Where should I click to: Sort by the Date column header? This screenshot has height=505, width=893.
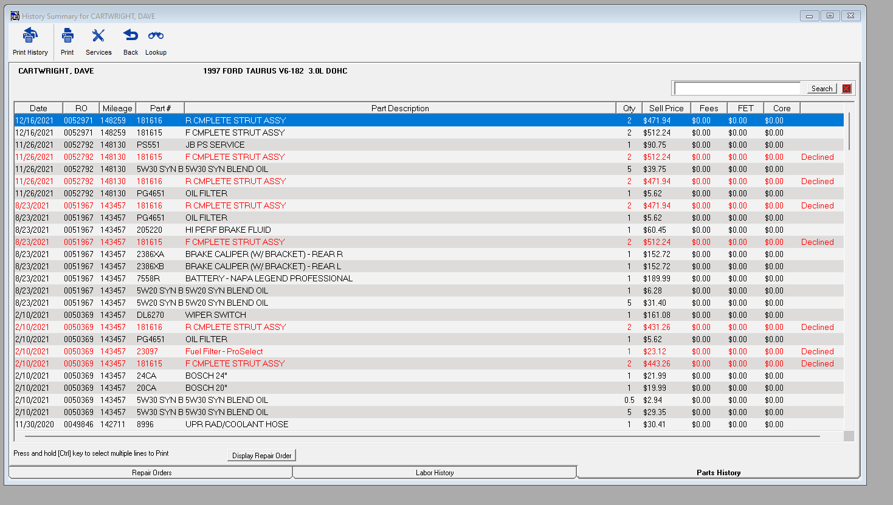pyautogui.click(x=38, y=108)
